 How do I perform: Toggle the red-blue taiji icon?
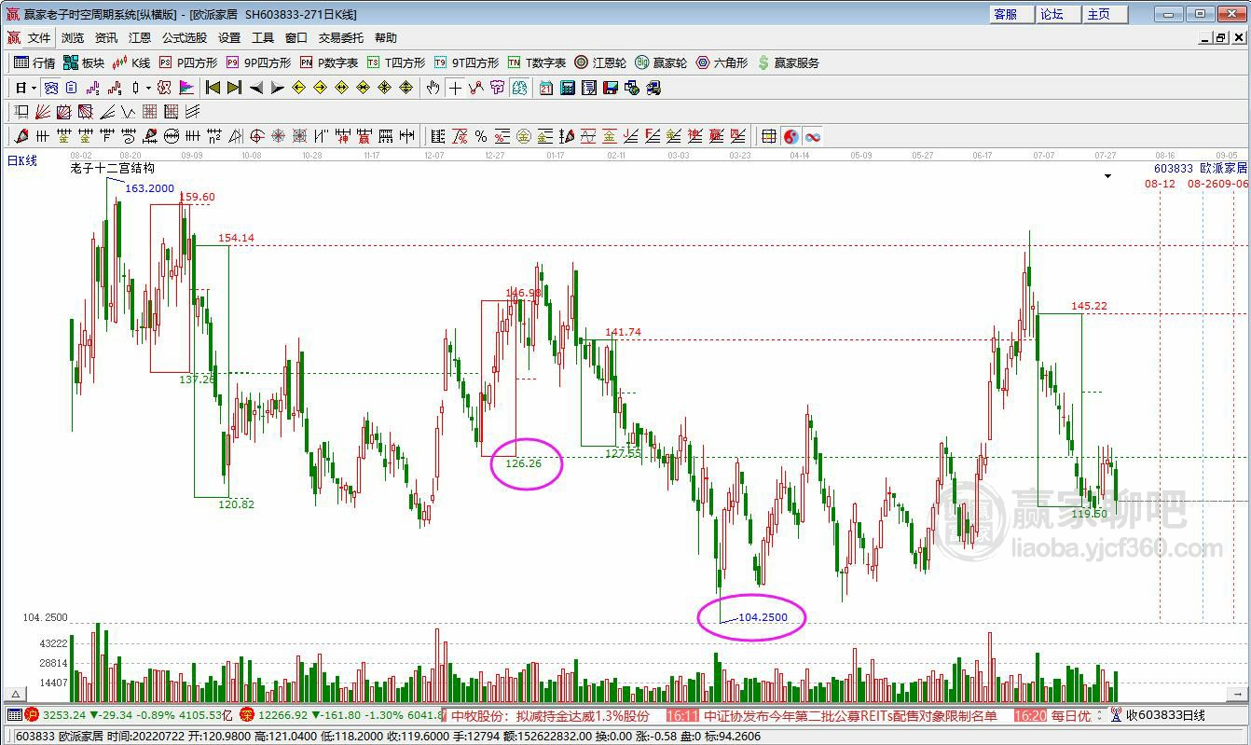point(791,136)
